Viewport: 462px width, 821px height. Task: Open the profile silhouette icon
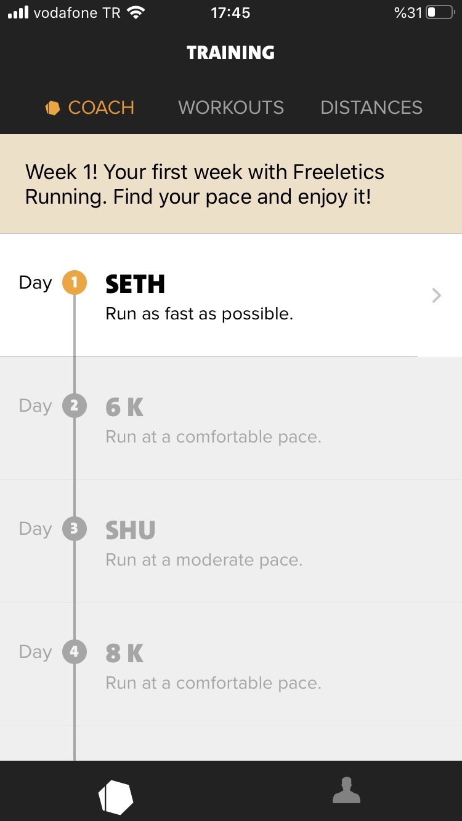[346, 791]
